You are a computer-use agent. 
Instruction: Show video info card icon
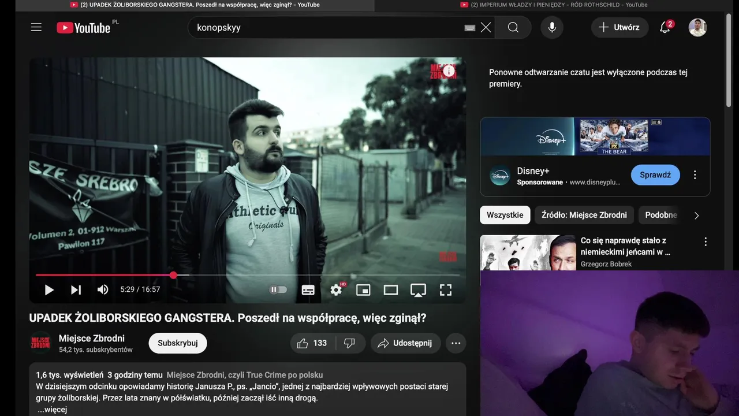click(449, 71)
